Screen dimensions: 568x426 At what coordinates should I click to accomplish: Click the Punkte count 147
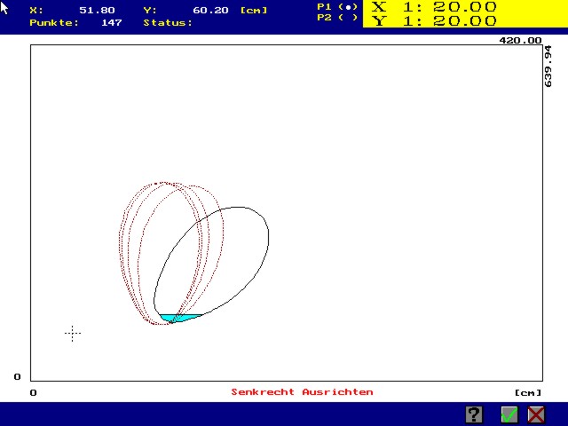(112, 22)
